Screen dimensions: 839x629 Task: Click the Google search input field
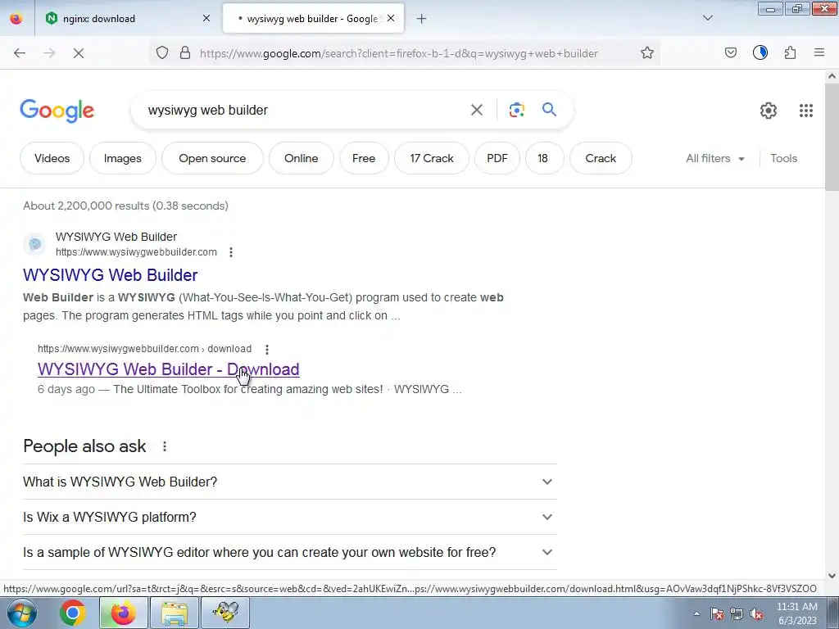click(x=305, y=110)
